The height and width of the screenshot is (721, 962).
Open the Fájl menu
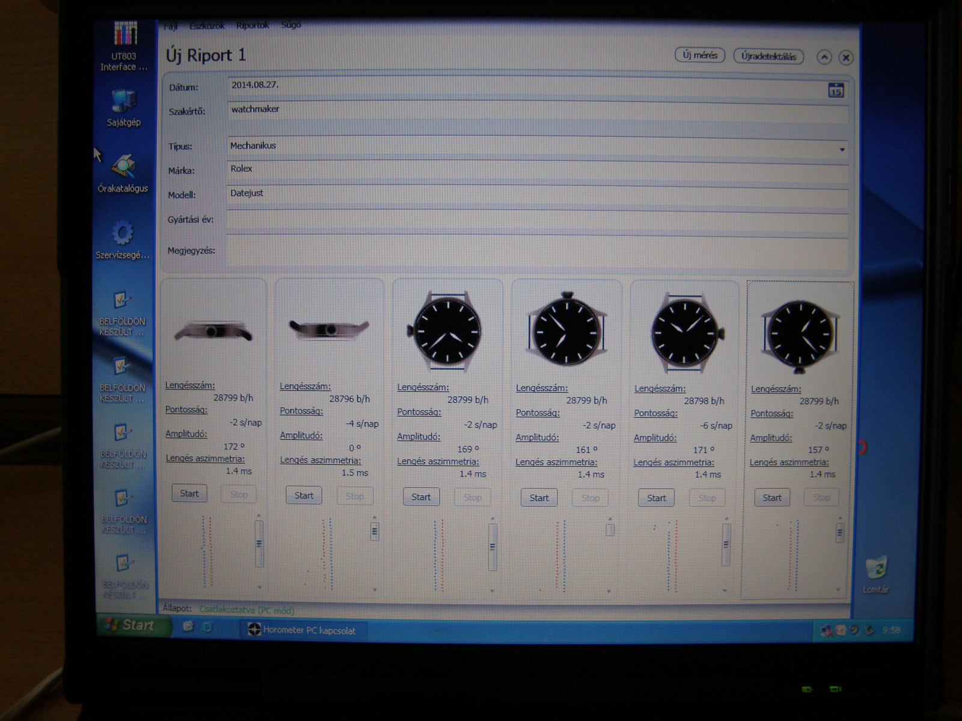coord(171,26)
